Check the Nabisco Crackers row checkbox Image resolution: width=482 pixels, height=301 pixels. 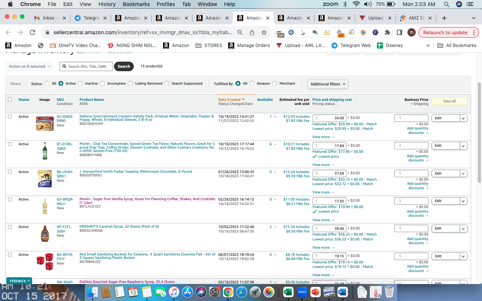10,117
